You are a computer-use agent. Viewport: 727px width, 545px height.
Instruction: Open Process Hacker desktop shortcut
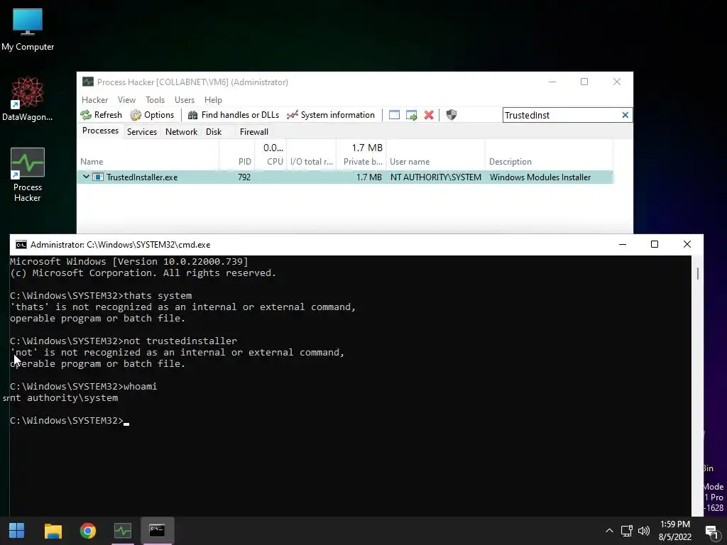coord(28,175)
